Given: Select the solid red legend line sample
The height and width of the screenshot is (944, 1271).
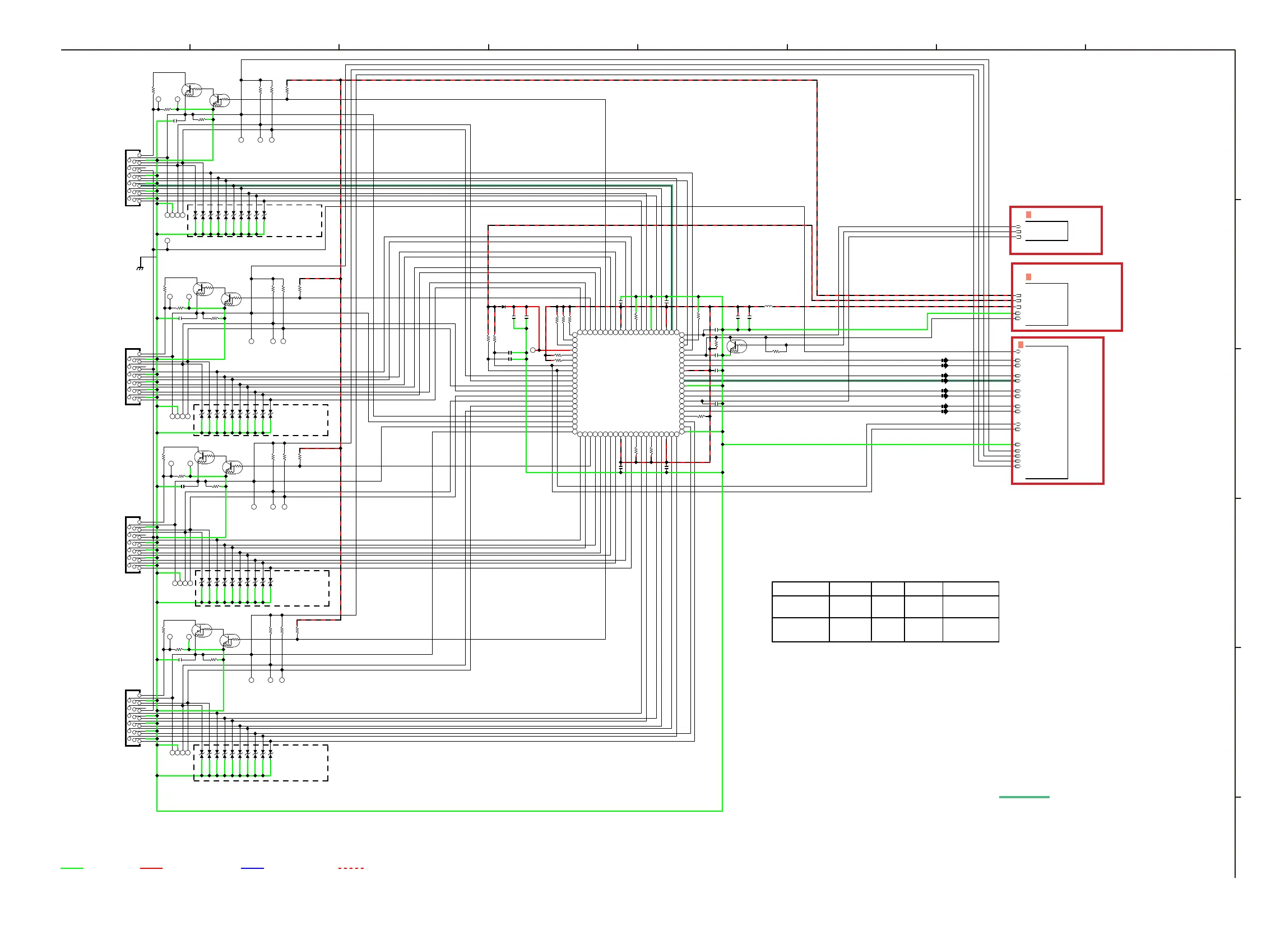Looking at the screenshot, I should (x=151, y=868).
